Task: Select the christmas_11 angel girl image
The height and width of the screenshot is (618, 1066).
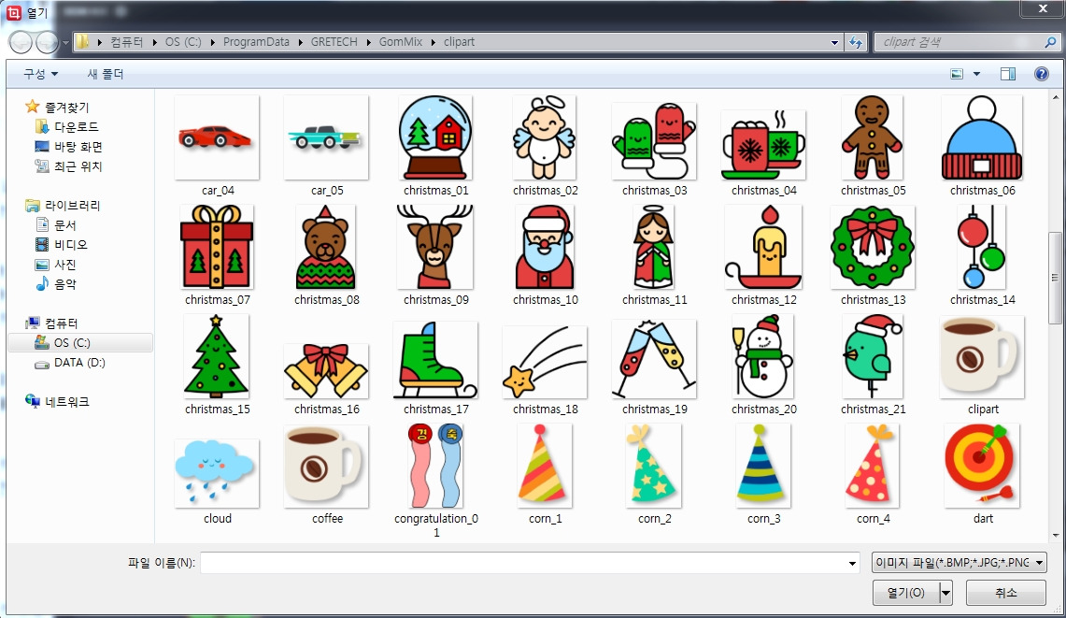Action: pos(653,247)
